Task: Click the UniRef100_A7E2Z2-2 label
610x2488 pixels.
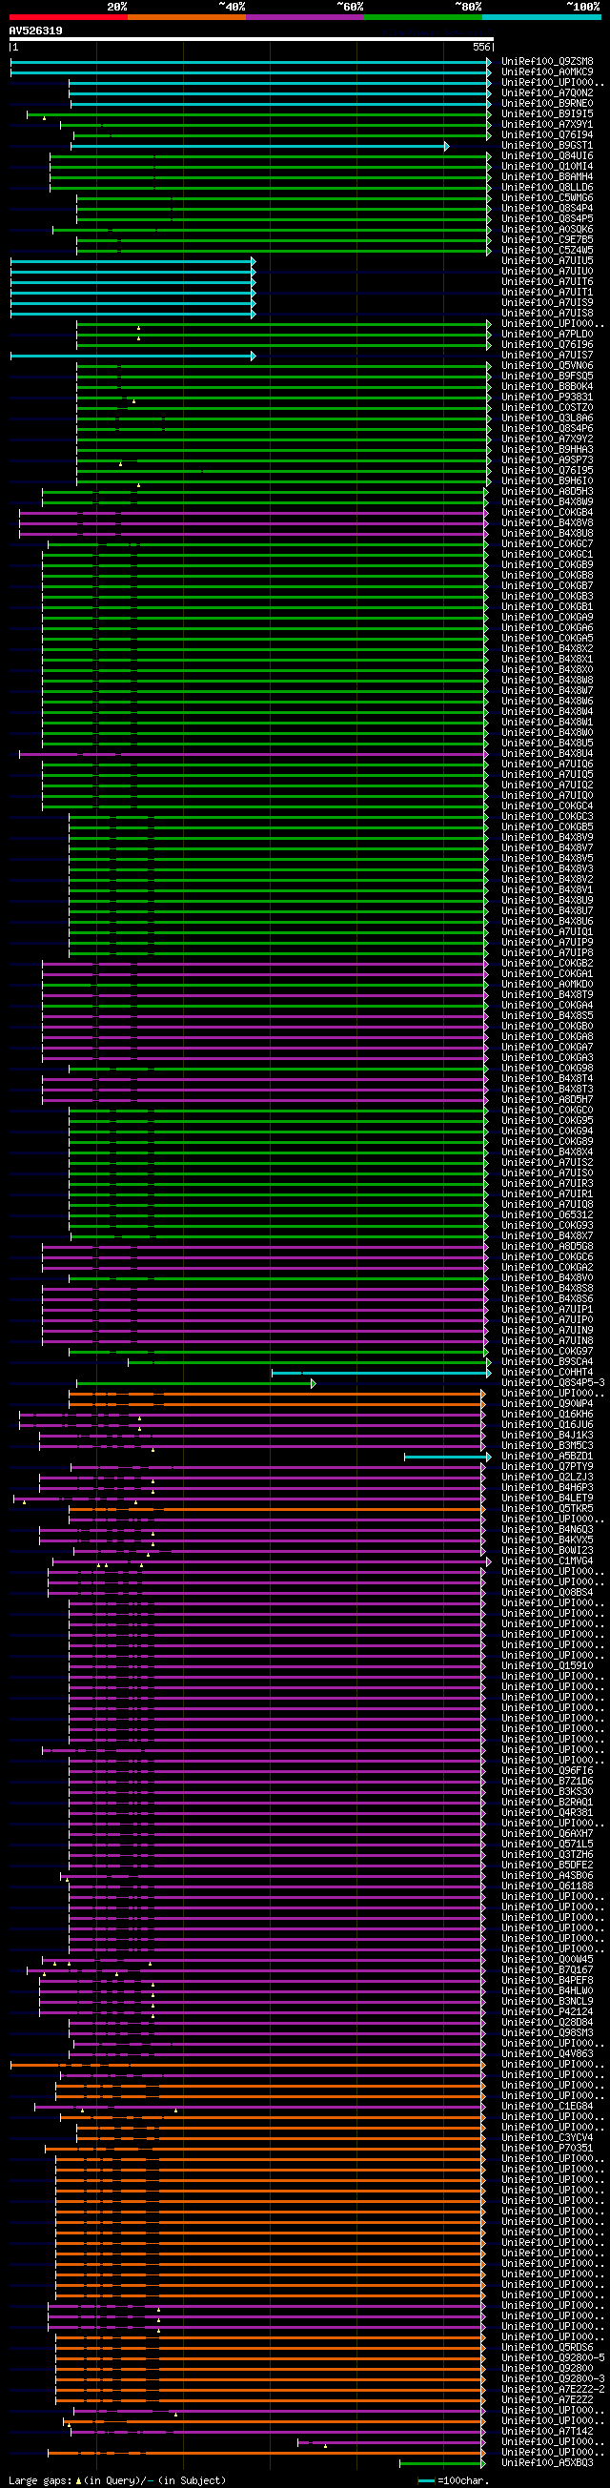Action: [553, 2391]
